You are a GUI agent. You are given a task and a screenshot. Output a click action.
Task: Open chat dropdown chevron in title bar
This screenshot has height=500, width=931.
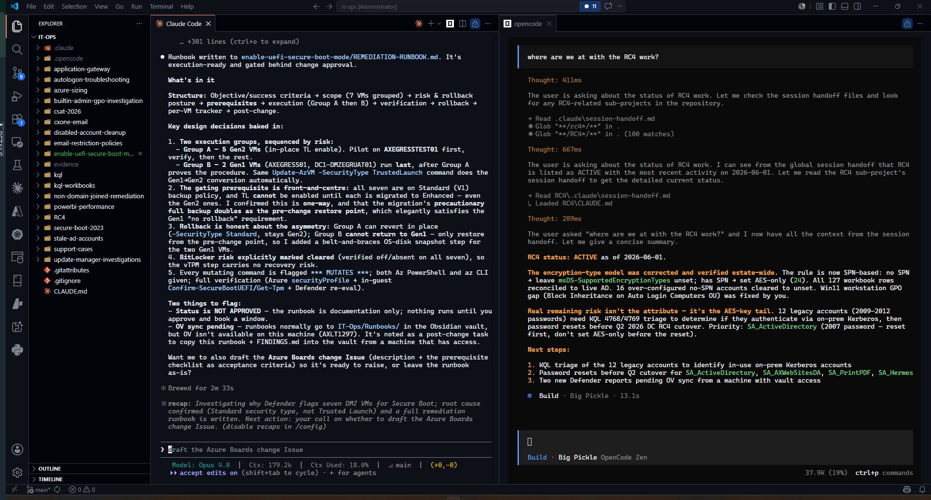(620, 6)
